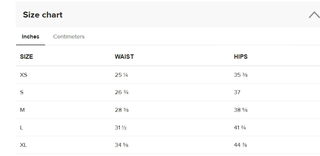Click the Size chart heading
This screenshot has height=156, width=320.
point(43,15)
